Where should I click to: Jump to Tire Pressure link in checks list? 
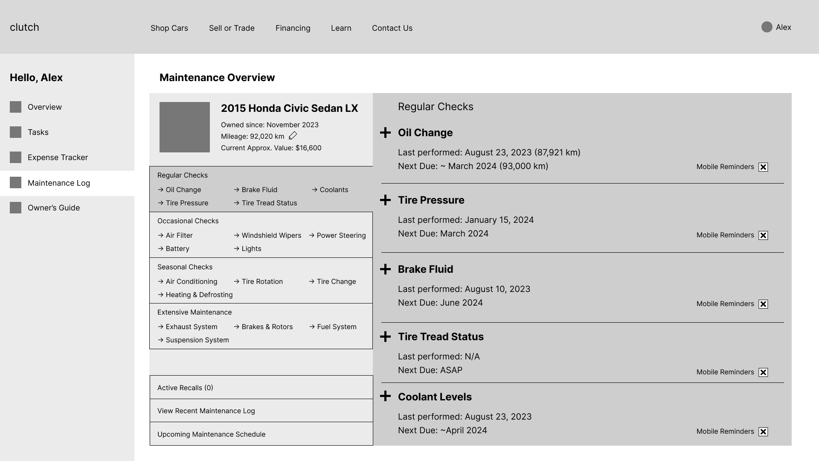(x=183, y=203)
